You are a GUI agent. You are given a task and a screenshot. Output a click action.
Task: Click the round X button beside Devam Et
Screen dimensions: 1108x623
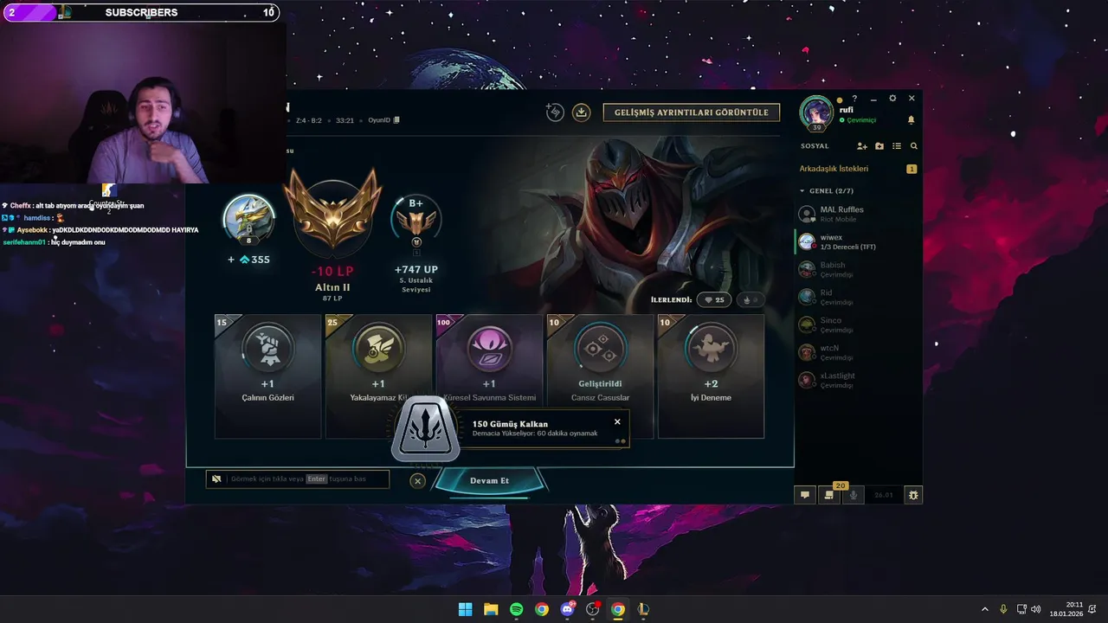coord(417,481)
